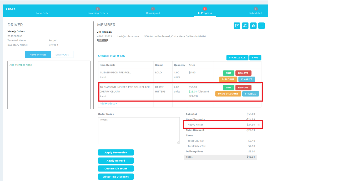Image resolution: width=362 pixels, height=181 pixels.
Task: Save the order
Action: [255, 58]
